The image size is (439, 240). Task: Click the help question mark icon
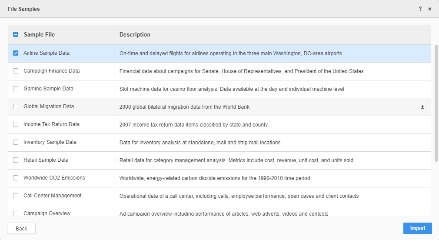point(420,9)
